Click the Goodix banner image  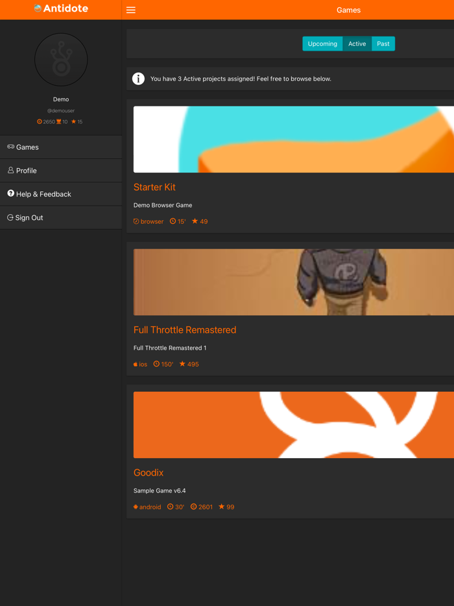coord(294,425)
